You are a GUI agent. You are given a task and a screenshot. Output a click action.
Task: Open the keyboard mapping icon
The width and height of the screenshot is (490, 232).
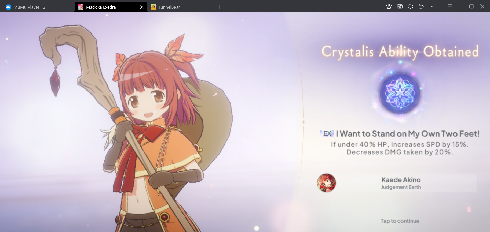click(400, 6)
